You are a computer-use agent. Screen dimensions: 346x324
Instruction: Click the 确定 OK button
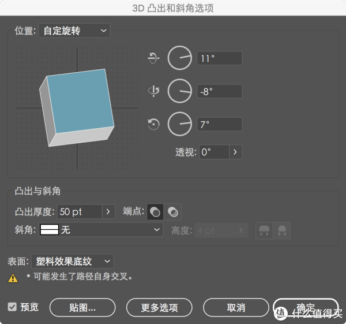pyautogui.click(x=306, y=307)
